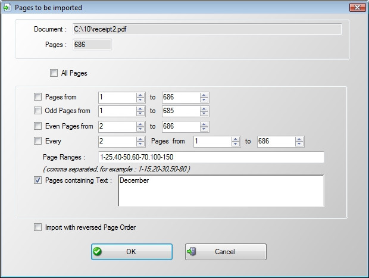The height and width of the screenshot is (278, 369).
Task: Click the 'Document :' label
Action: 51,29
